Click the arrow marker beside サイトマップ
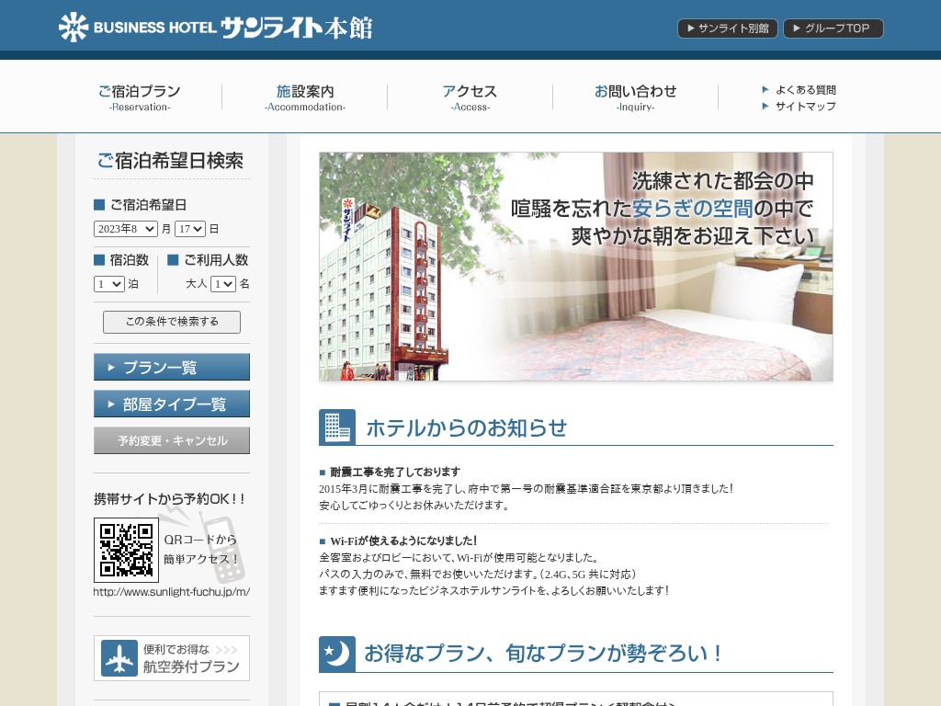This screenshot has width=941, height=706. [765, 107]
